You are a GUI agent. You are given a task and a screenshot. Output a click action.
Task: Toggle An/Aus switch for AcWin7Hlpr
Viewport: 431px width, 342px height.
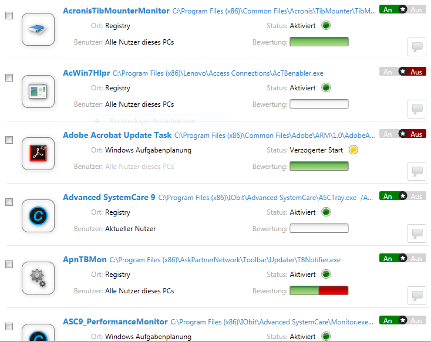click(x=403, y=72)
